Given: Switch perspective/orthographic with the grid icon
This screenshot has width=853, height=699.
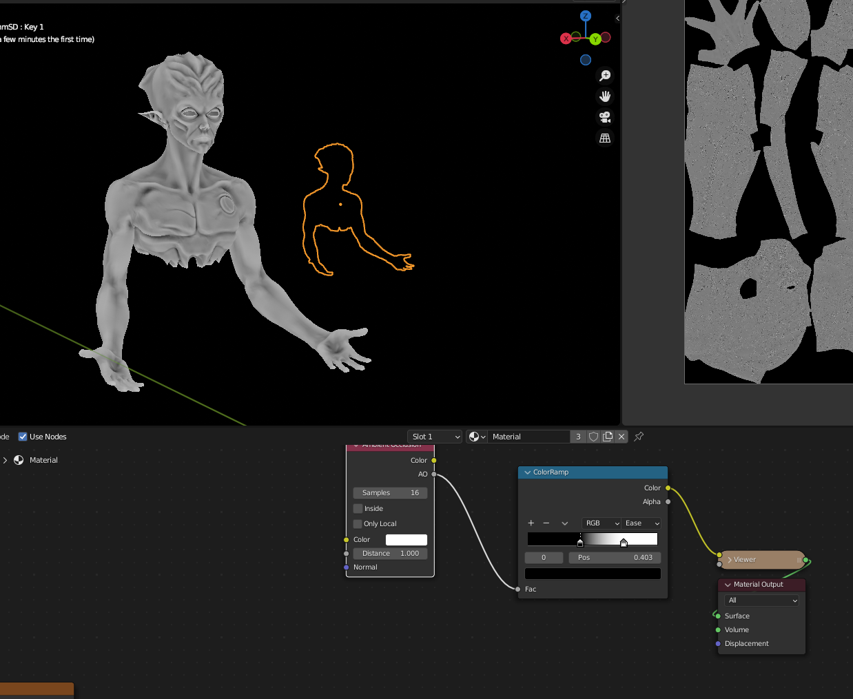Looking at the screenshot, I should [605, 138].
